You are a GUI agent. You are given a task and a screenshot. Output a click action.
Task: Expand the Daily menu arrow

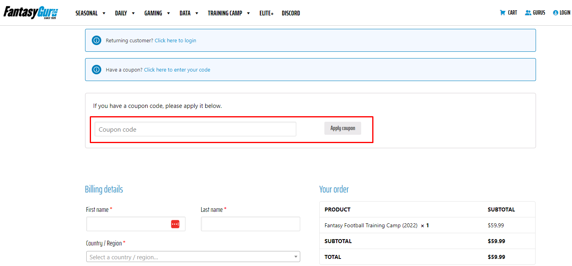pyautogui.click(x=133, y=13)
